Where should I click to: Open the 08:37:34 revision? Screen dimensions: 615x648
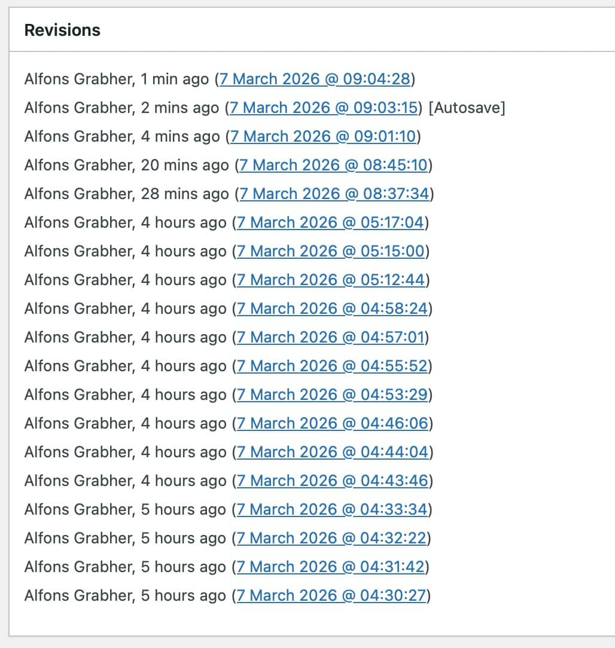click(334, 194)
